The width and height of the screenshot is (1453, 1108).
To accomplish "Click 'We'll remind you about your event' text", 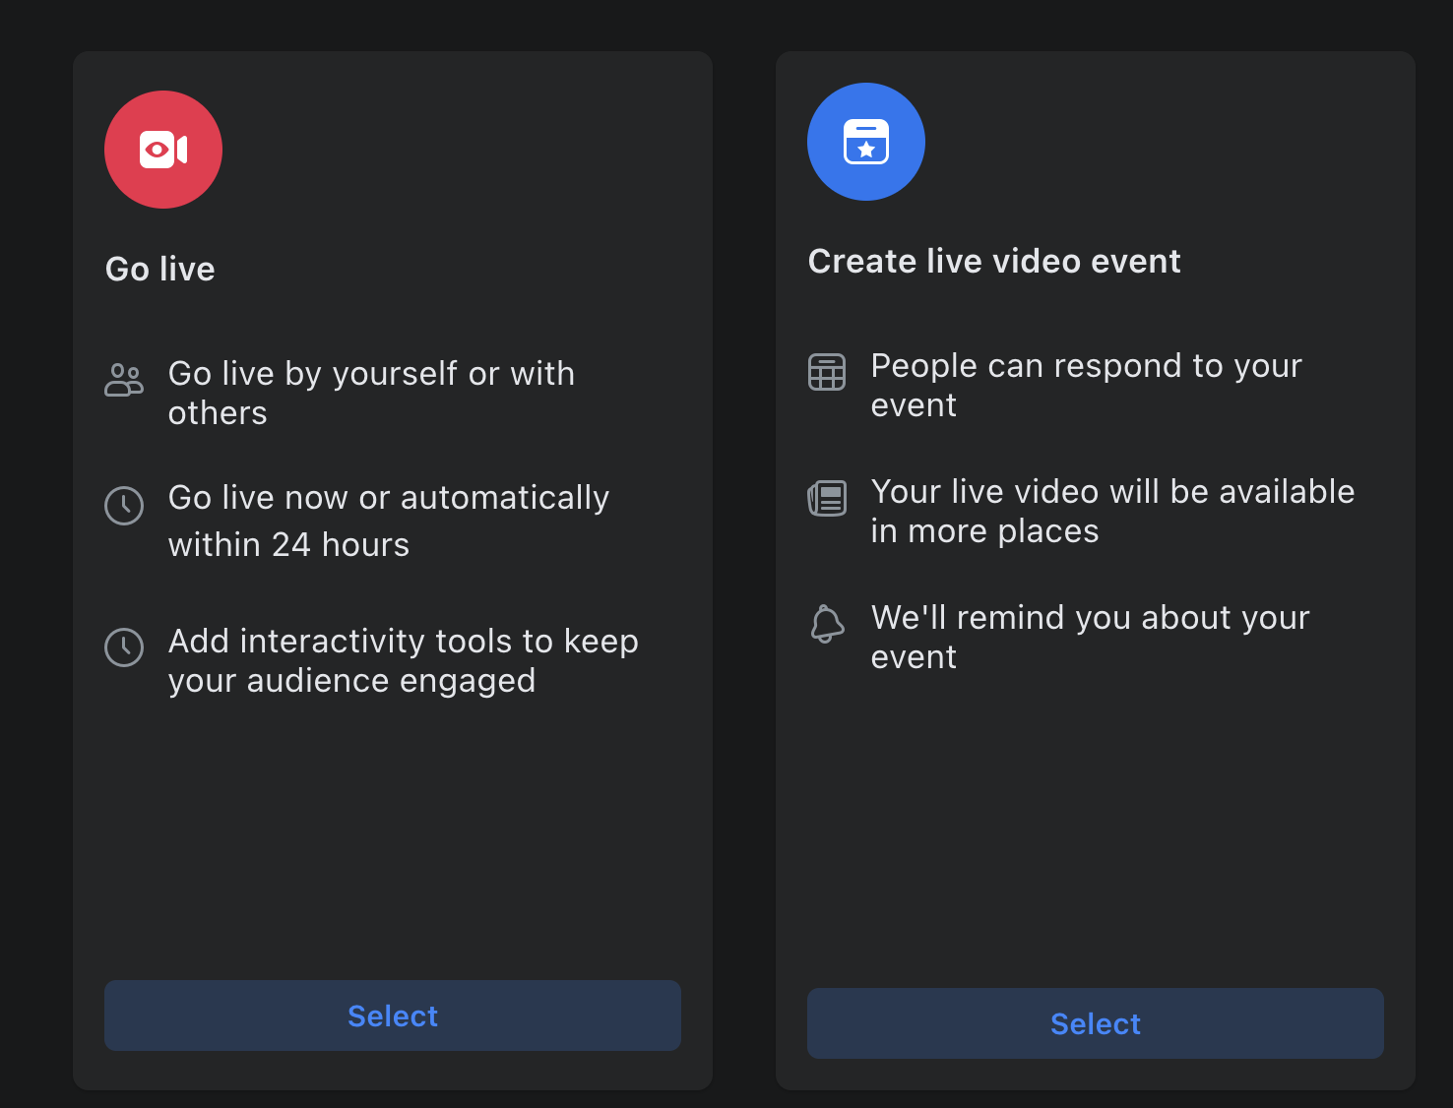I will [x=1090, y=637].
